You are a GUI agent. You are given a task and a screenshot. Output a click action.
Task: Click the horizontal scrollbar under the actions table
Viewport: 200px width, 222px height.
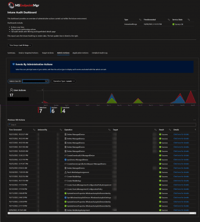click(102, 213)
